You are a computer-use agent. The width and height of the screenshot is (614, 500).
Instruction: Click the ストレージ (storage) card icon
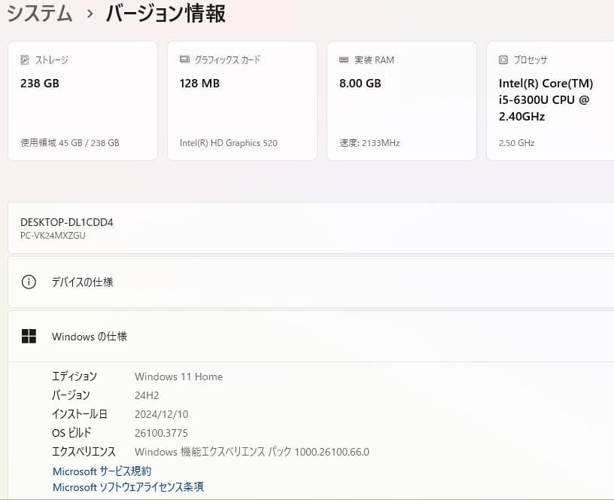pyautogui.click(x=23, y=60)
